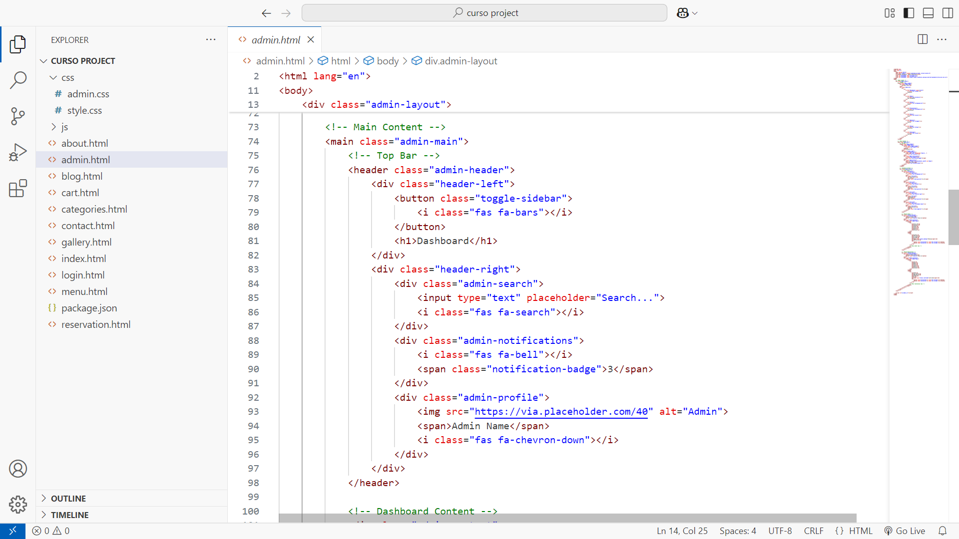Collapse the css folder

pos(132,77)
